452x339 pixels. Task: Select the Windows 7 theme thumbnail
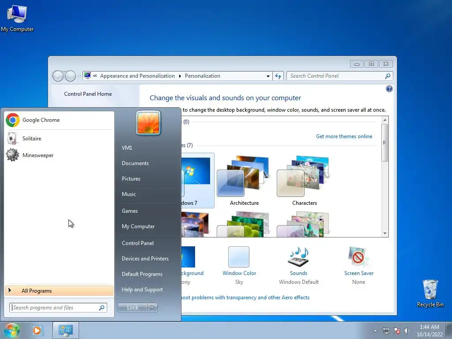point(197,180)
